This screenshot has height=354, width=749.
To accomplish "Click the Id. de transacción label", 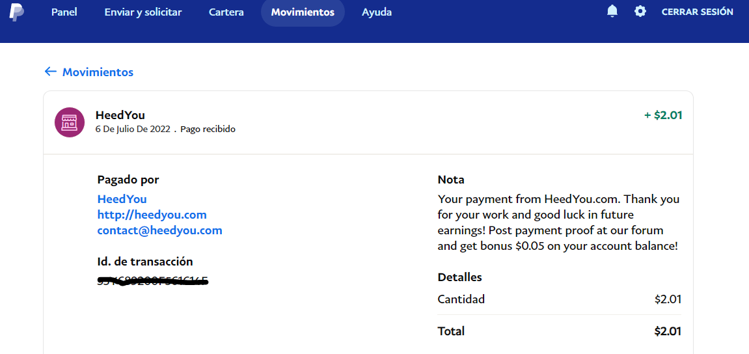I will coord(145,262).
